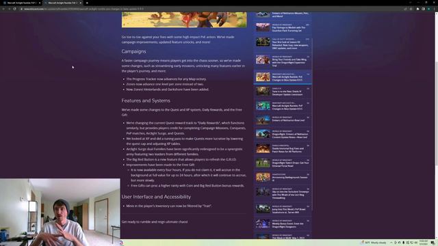Open the taskbar clock and date
The height and width of the screenshot is (246, 438).
[x=424, y=243]
